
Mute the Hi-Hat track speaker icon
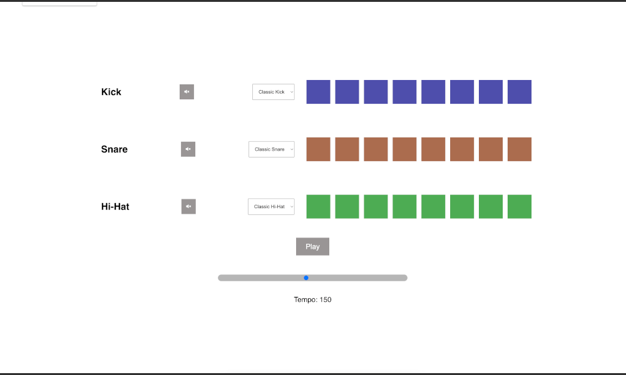(188, 206)
